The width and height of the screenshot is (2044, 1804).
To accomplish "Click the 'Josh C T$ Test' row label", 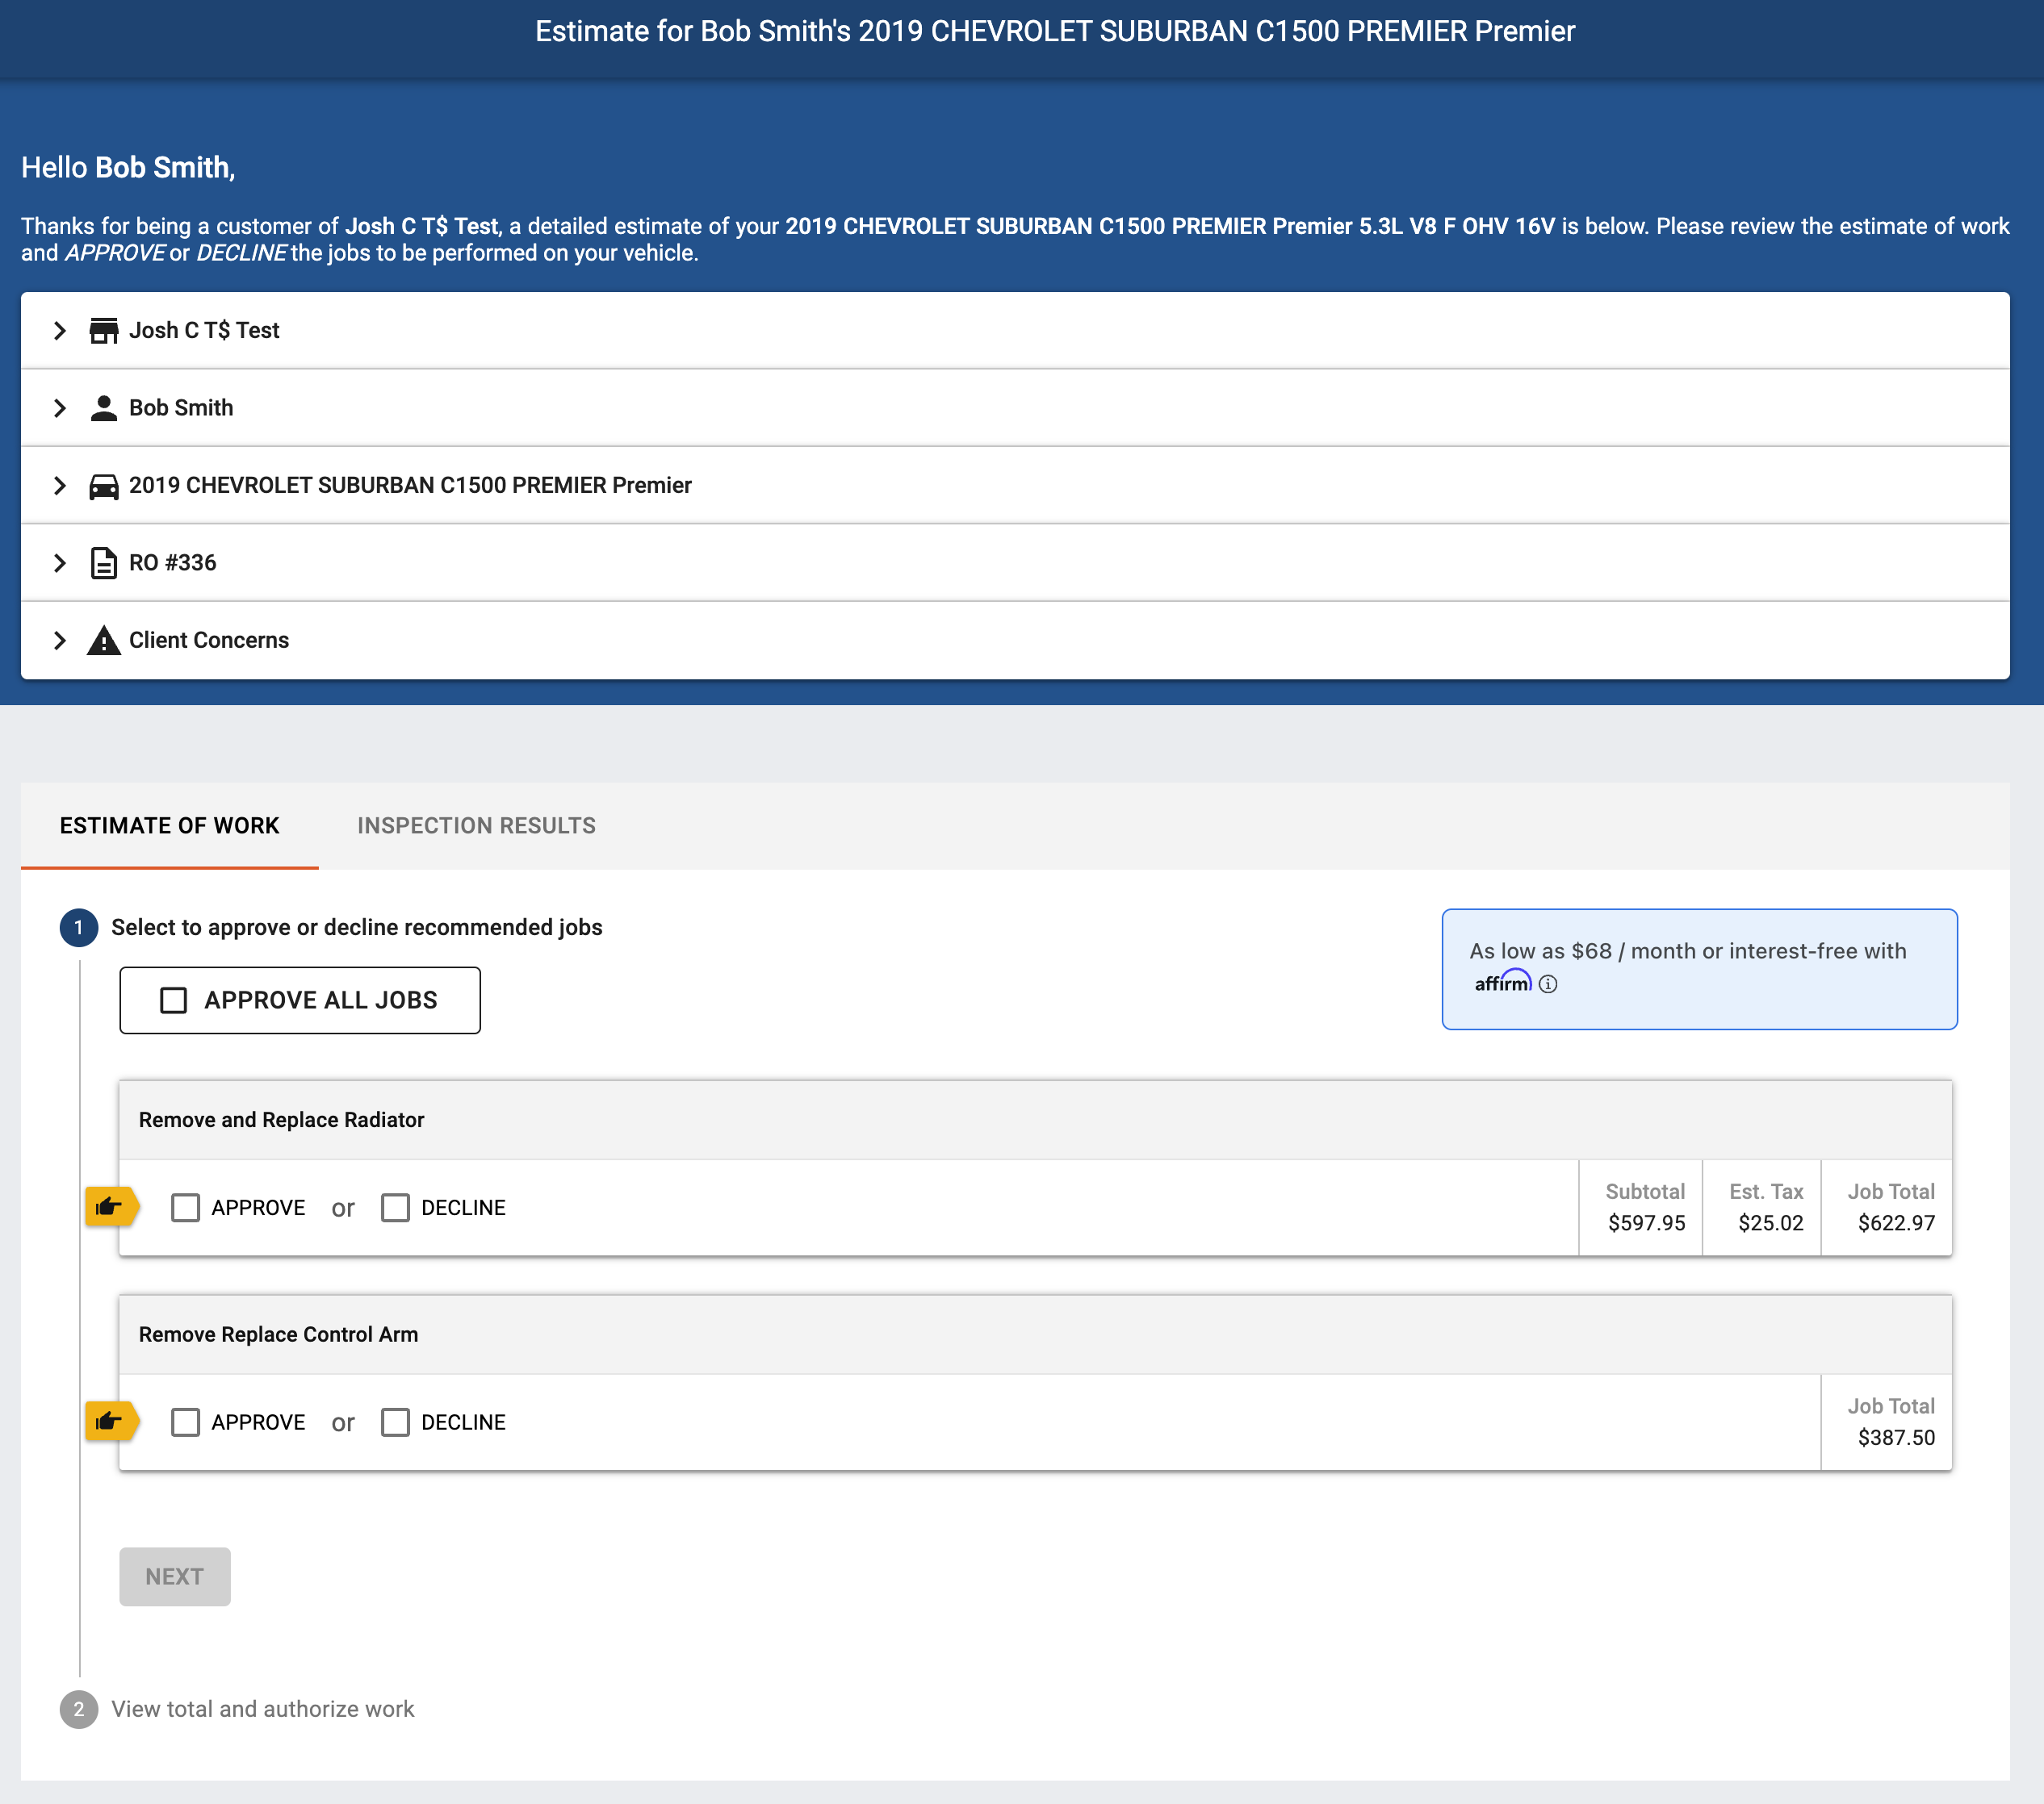I will 204,331.
